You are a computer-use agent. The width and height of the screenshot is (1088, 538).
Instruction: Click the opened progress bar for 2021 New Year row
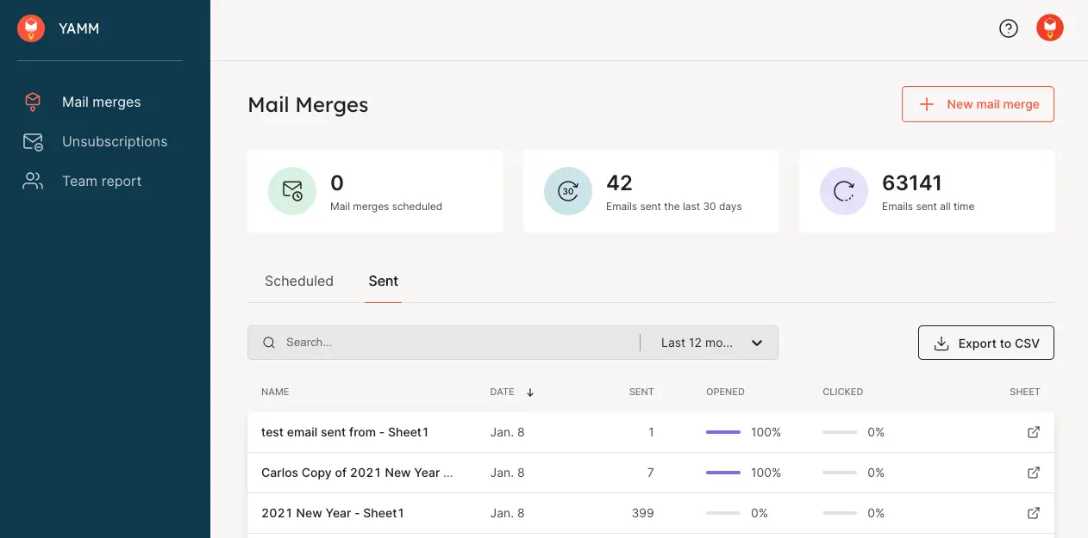pos(723,513)
